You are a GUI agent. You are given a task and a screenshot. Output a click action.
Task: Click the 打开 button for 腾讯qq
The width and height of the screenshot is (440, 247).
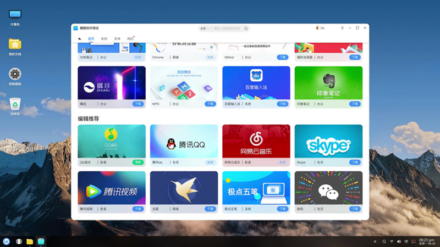click(x=210, y=162)
